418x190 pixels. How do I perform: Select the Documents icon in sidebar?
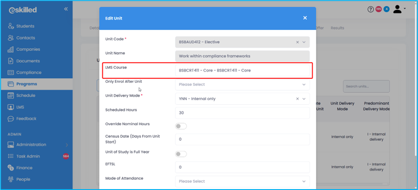point(11,61)
